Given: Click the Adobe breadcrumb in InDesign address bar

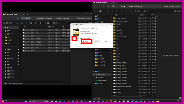Looking at the screenshot, I should pyautogui.click(x=123, y=6).
